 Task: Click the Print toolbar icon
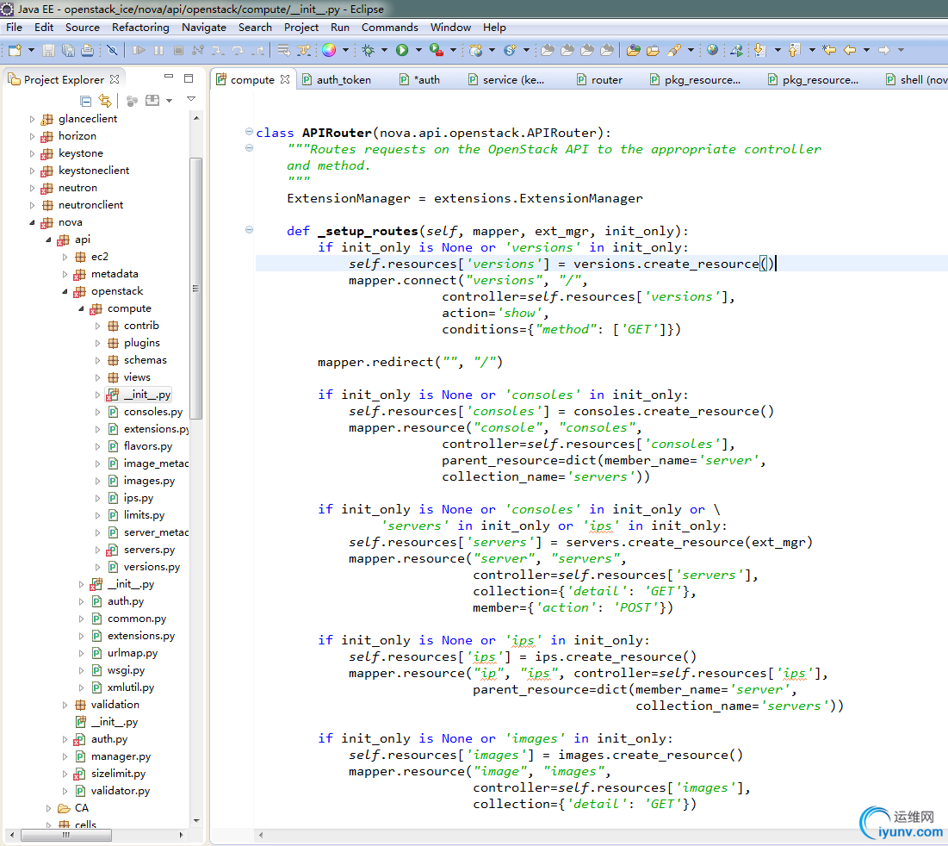(x=87, y=50)
